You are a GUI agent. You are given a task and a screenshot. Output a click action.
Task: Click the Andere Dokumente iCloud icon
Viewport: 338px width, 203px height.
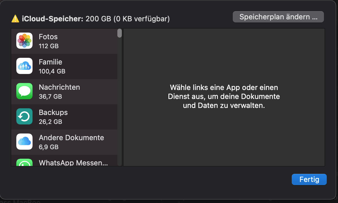click(x=24, y=142)
